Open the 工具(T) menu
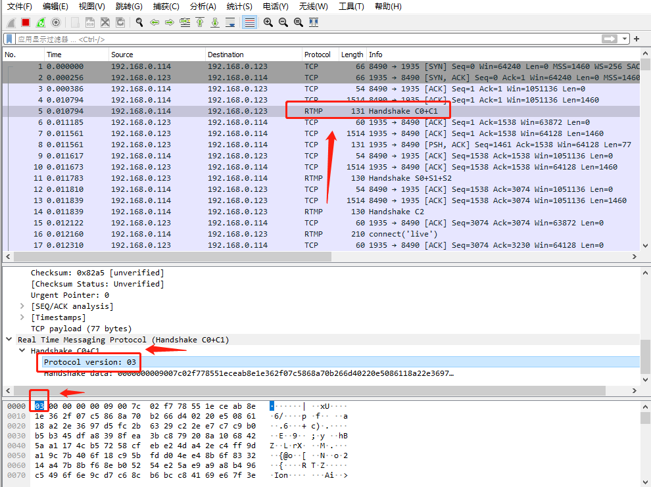Viewport: 651px width, 487px height. 351,7
